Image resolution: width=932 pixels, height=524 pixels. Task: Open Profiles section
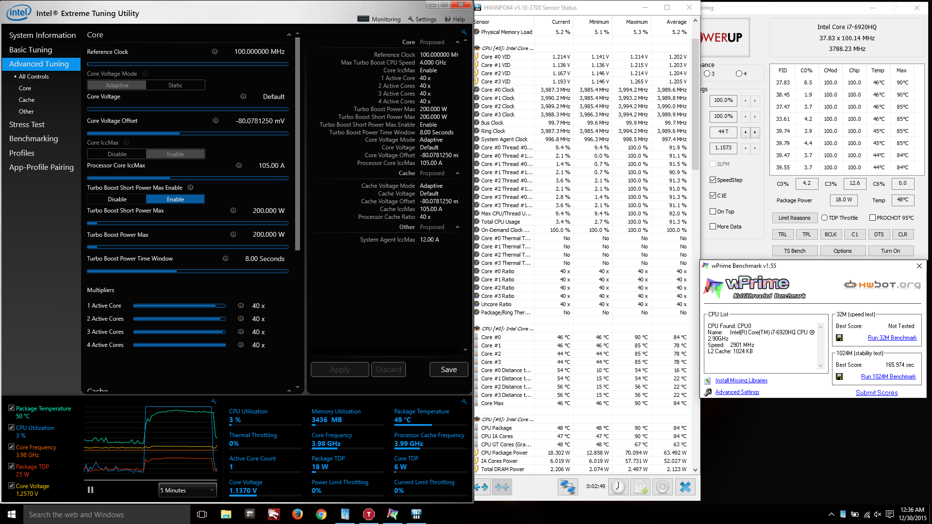[x=22, y=153]
